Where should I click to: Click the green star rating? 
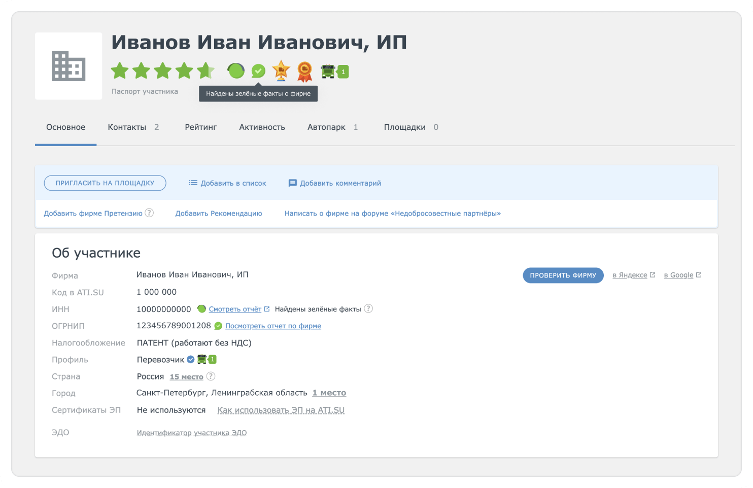(x=162, y=71)
